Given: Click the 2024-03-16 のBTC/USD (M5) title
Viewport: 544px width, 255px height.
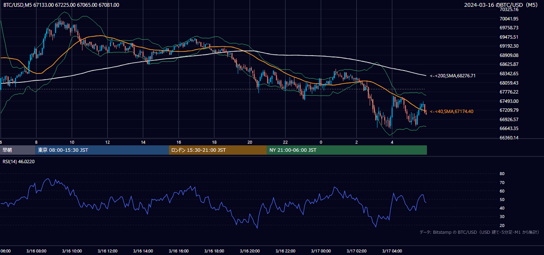Looking at the screenshot, I should coord(501,5).
